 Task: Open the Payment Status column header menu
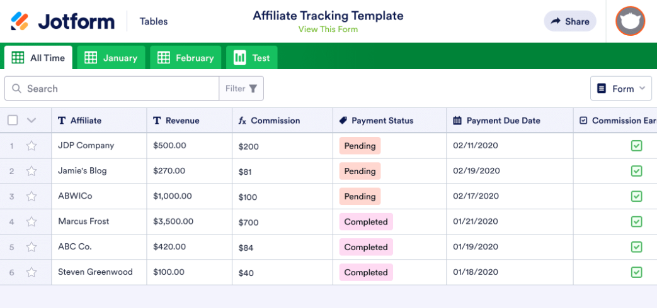382,121
